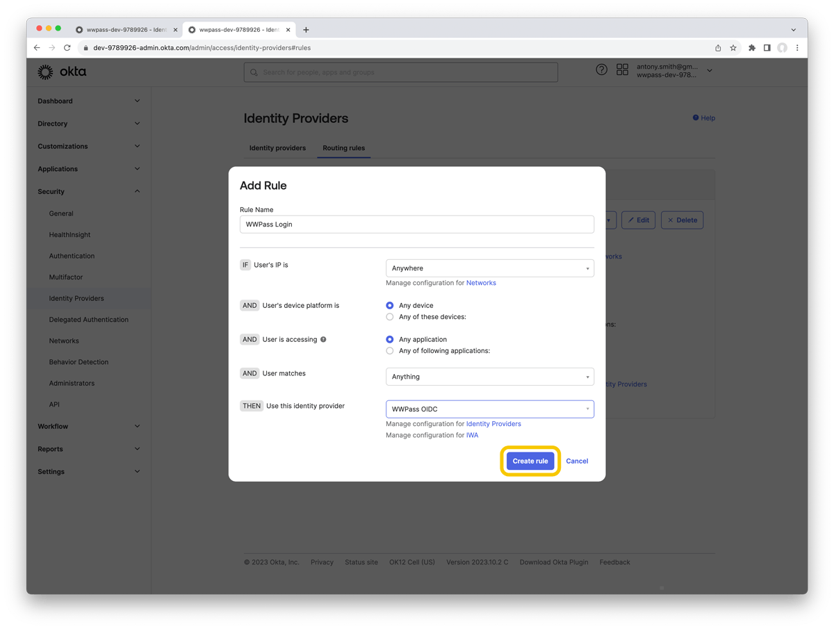Image resolution: width=834 pixels, height=629 pixels.
Task: Open the help question mark icon in top bar
Action: click(x=601, y=69)
